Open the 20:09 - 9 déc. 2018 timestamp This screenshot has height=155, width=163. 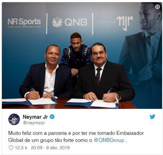50,148
